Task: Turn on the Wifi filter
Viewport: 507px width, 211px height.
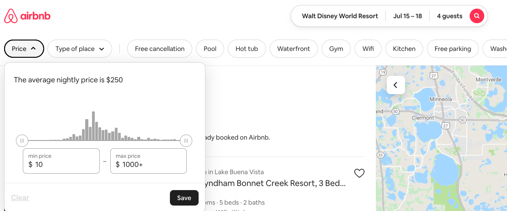Action: coord(368,49)
